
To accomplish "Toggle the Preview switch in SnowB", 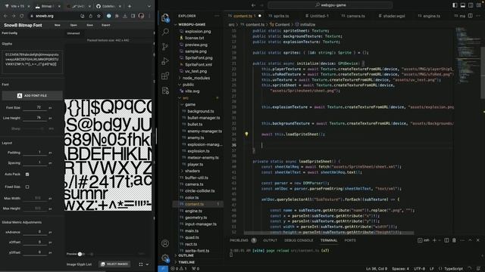I will [81, 254].
